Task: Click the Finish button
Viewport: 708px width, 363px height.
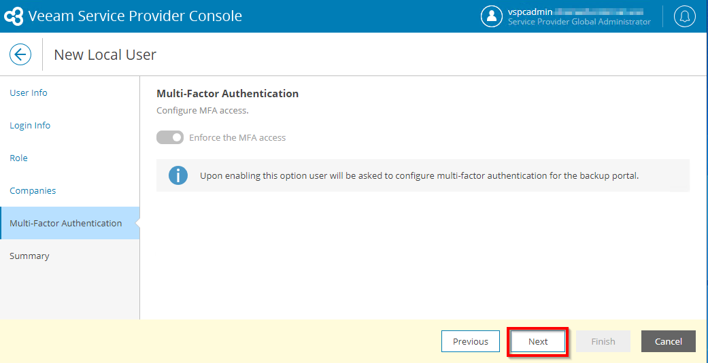Action: pos(603,341)
